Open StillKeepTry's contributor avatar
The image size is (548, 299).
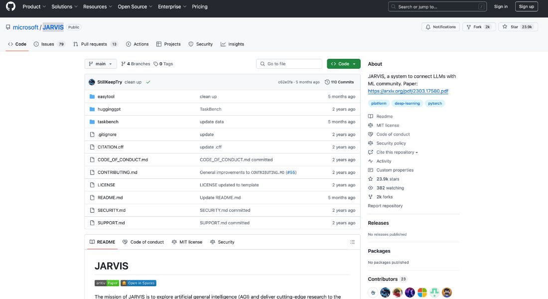coord(92,82)
